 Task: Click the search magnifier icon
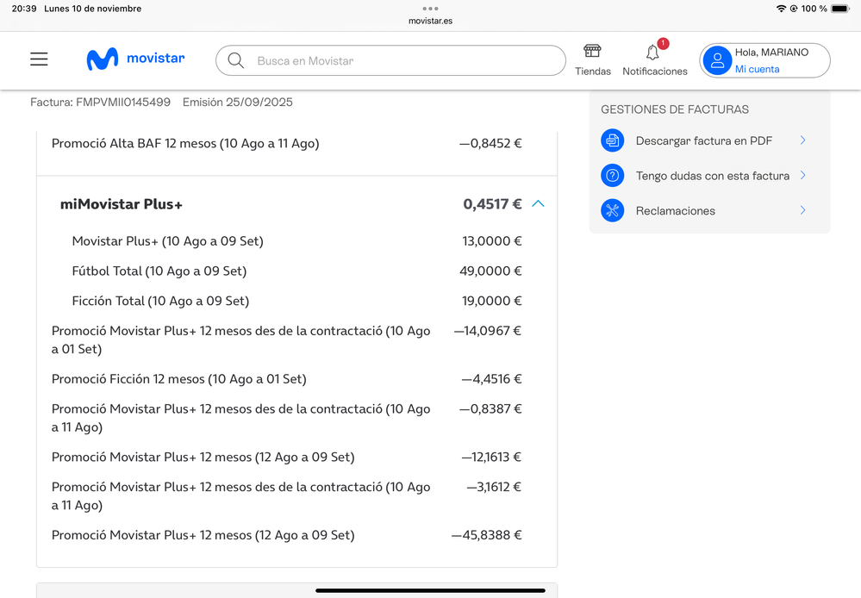pyautogui.click(x=235, y=61)
